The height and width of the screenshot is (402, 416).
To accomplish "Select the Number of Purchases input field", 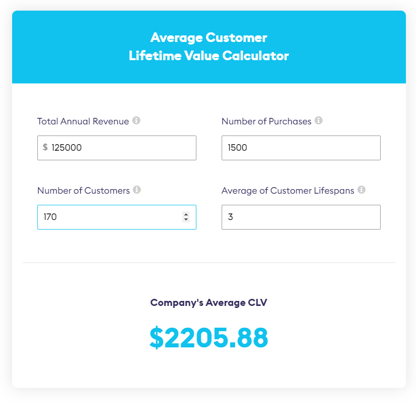I will [300, 148].
